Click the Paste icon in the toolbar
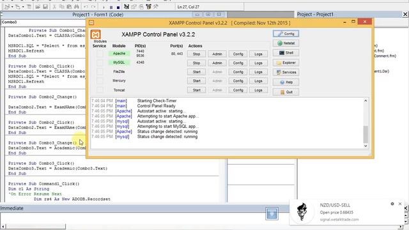 (69, 7)
